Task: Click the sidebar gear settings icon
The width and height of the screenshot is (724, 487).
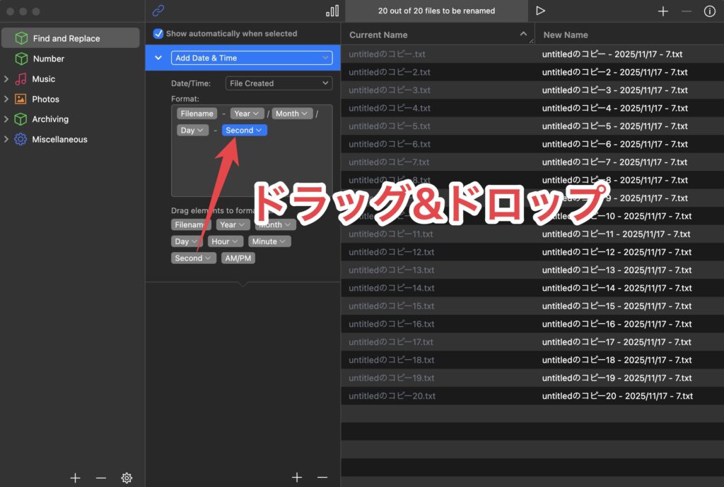Action: click(x=127, y=478)
